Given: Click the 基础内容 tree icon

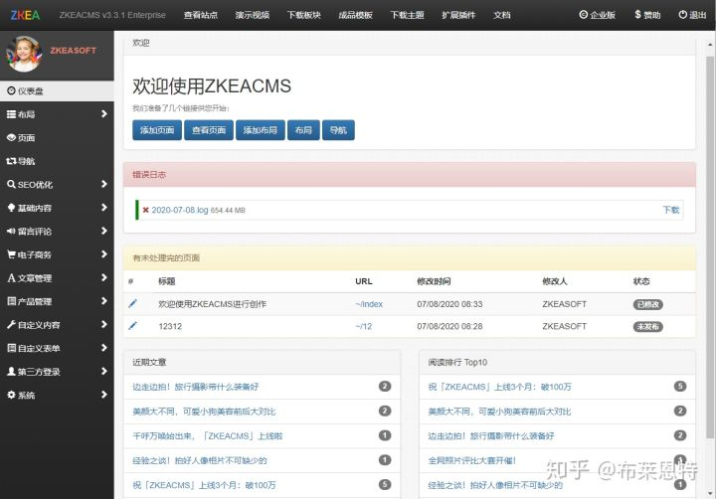Looking at the screenshot, I should pyautogui.click(x=11, y=208).
